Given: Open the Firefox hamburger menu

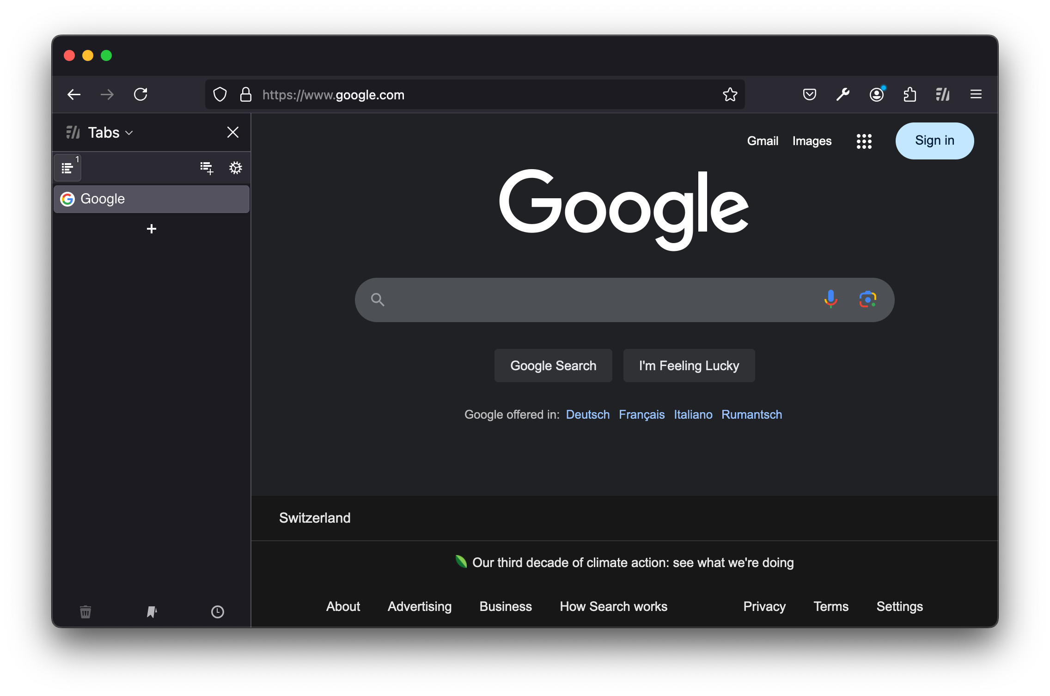Looking at the screenshot, I should pos(976,95).
